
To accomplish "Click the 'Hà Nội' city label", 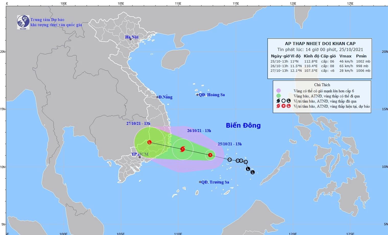I will [132, 37].
